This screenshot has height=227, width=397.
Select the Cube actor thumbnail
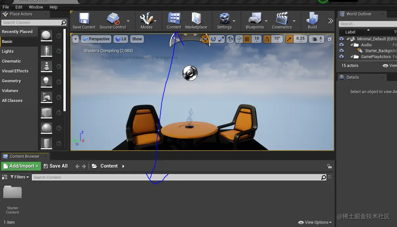[46, 113]
